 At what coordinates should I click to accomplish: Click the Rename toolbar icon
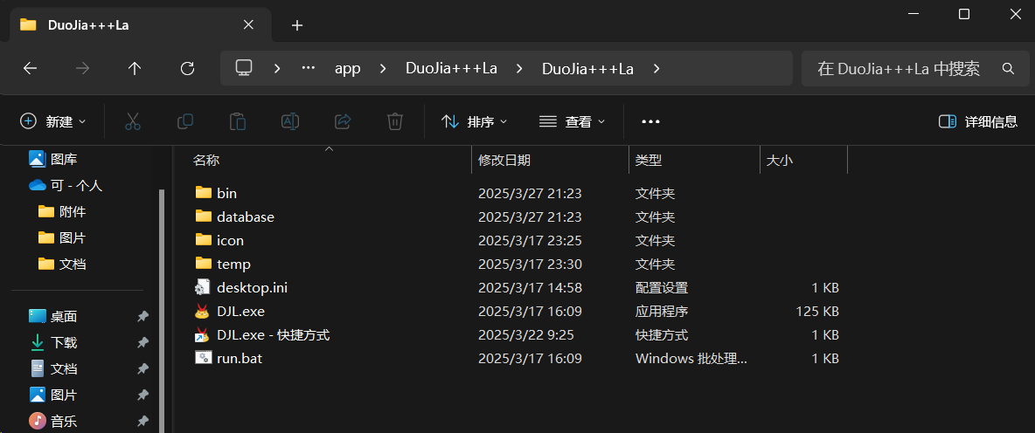[x=290, y=121]
